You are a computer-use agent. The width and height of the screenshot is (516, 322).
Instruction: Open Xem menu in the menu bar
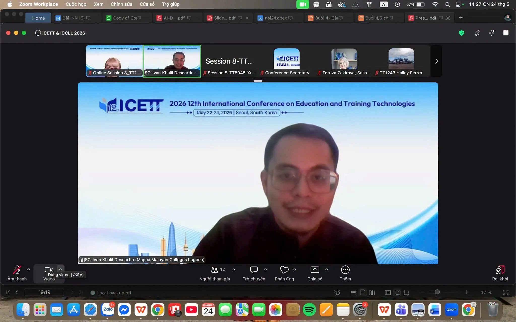(99, 4)
